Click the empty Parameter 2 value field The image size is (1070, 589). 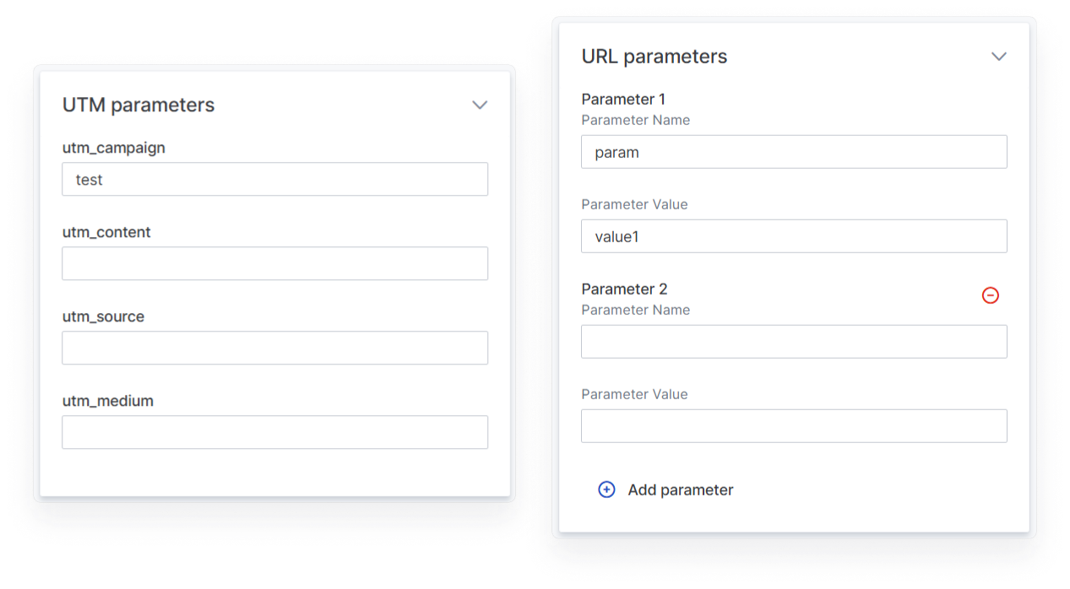tap(794, 426)
